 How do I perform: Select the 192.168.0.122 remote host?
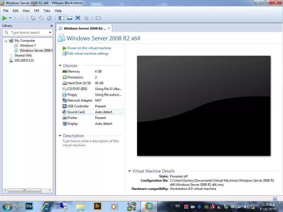[24, 60]
